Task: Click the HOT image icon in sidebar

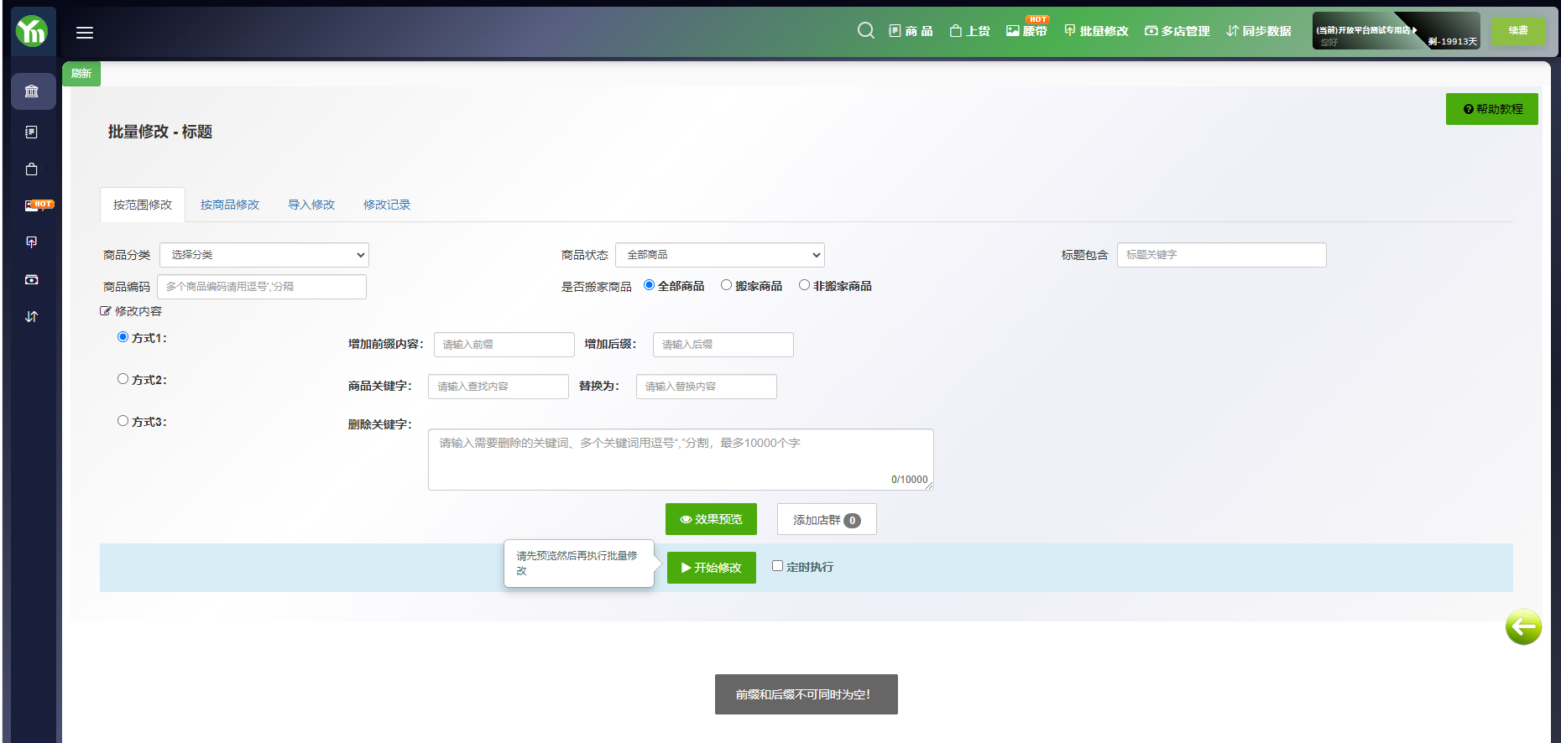Action: point(34,205)
